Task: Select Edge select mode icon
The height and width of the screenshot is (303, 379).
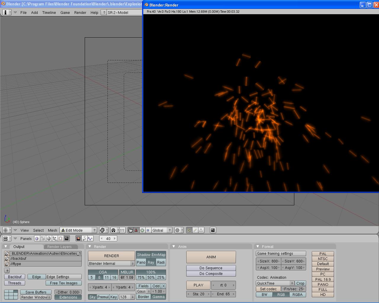Action: tap(195, 230)
